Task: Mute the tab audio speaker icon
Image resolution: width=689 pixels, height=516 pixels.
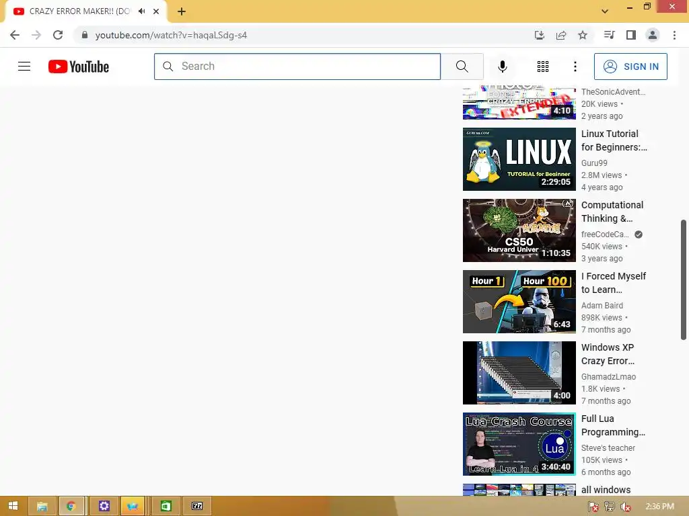Action: [141, 11]
